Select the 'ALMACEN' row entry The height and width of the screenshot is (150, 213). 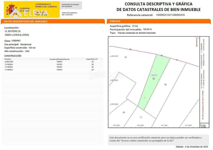click(x=9, y=62)
